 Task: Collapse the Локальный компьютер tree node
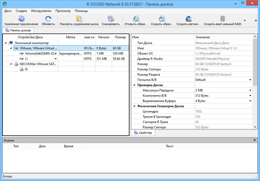coord(5,43)
